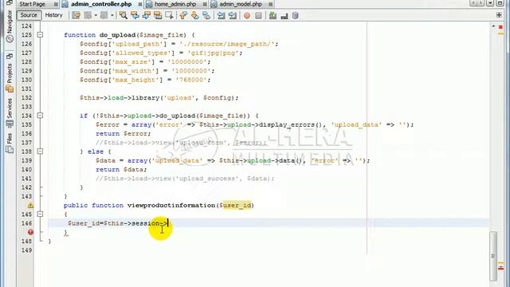Open the Services side panel

coord(10,112)
